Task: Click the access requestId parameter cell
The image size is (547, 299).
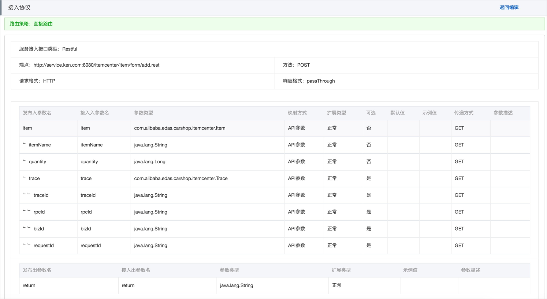Action: pyautogui.click(x=104, y=246)
